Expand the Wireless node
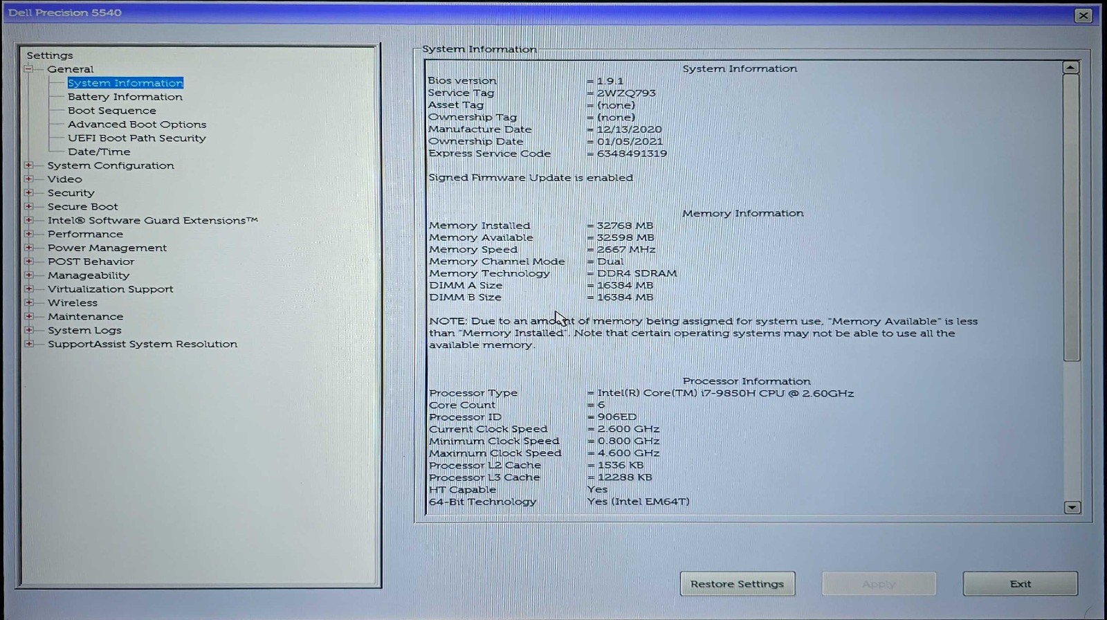The width and height of the screenshot is (1107, 620). [29, 302]
